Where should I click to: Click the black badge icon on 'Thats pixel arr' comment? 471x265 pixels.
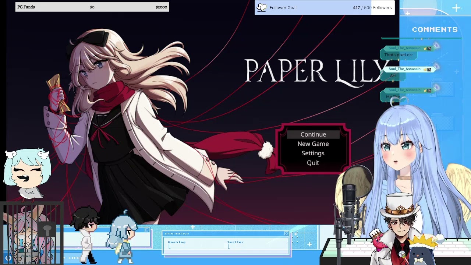429,48
